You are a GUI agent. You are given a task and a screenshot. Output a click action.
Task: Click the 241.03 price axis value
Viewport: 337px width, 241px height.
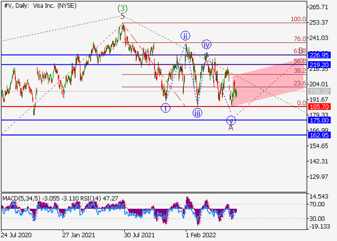319,38
